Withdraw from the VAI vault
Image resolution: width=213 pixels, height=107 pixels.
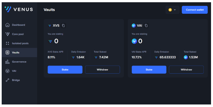tap(186, 70)
